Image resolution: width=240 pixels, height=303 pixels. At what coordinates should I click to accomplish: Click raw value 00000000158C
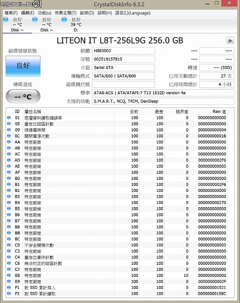pyautogui.click(x=212, y=294)
